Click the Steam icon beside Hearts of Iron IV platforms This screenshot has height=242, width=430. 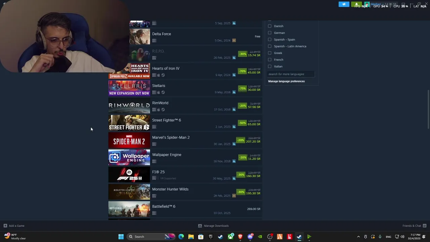(163, 75)
